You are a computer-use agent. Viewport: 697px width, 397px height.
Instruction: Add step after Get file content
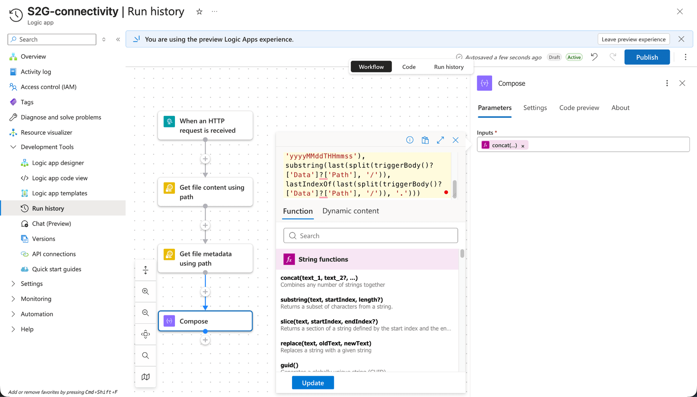pos(205,225)
